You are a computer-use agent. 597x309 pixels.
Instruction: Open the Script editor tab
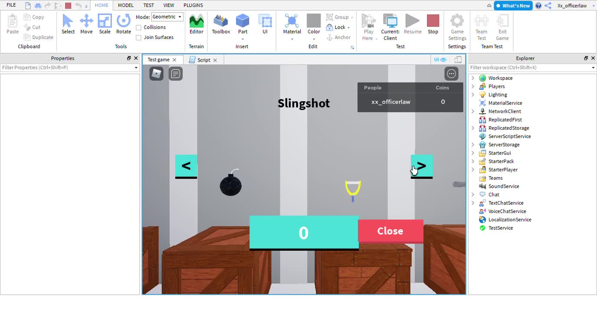204,59
